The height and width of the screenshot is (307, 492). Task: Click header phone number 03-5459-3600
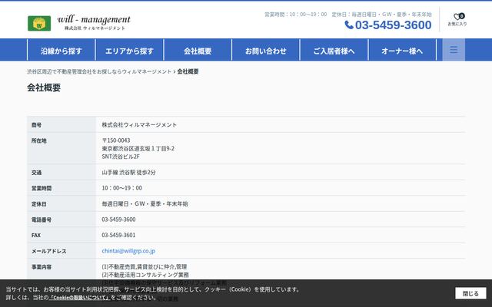click(393, 25)
